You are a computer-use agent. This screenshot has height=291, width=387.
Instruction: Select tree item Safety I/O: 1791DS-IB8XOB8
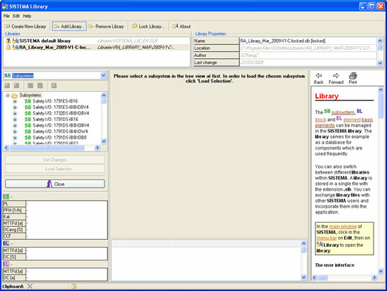click(60, 137)
